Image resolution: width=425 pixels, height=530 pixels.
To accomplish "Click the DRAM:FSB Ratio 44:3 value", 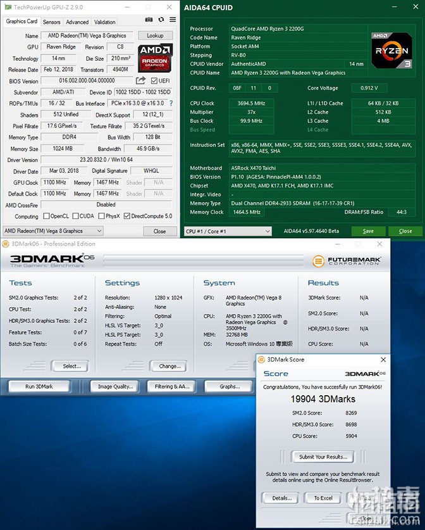I will (402, 212).
